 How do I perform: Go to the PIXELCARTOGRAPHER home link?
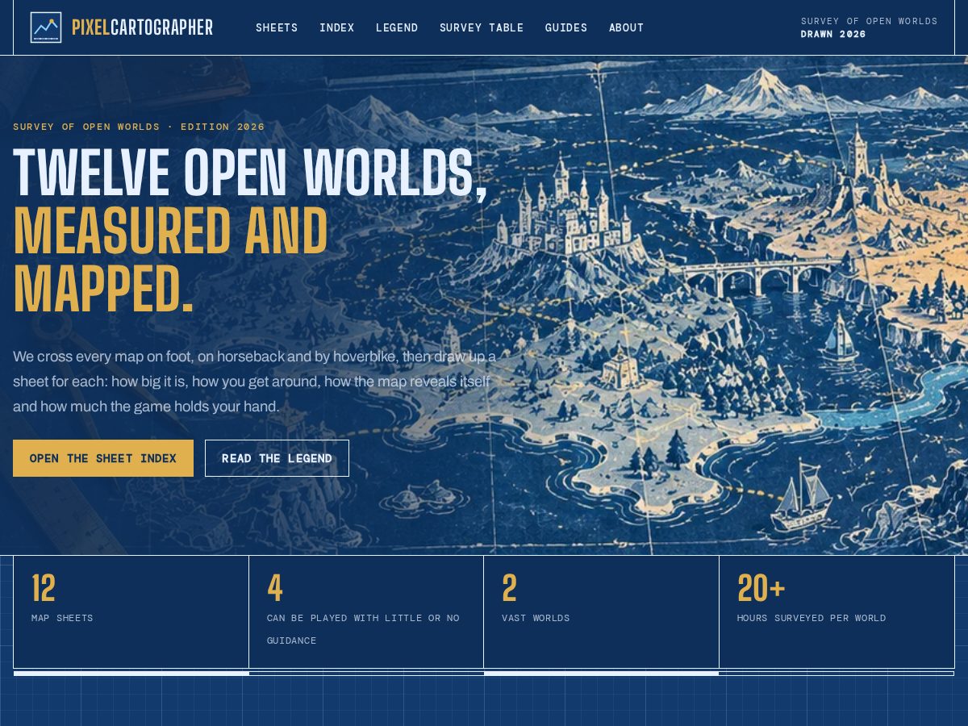(122, 27)
